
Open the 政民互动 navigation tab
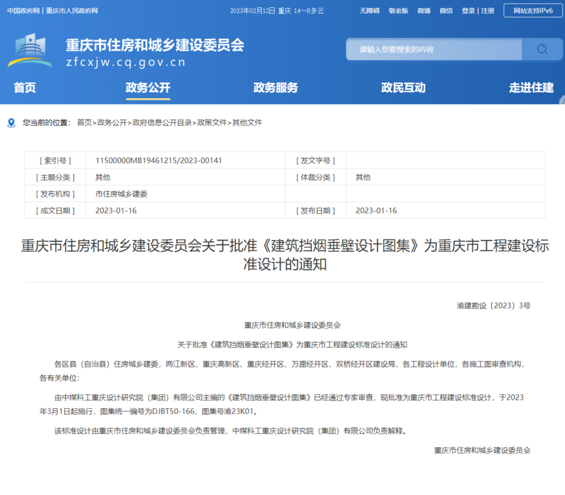click(403, 87)
